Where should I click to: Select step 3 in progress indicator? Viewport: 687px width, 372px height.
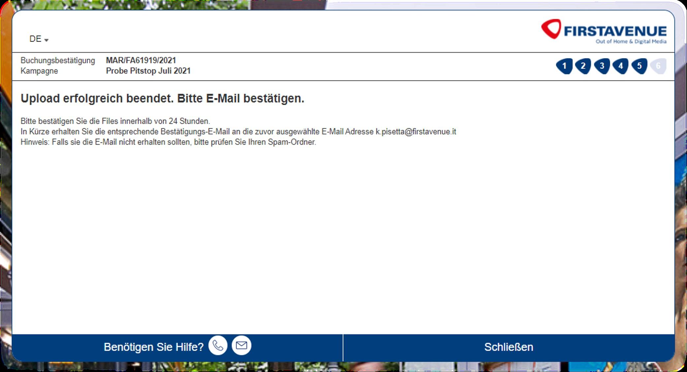click(602, 66)
